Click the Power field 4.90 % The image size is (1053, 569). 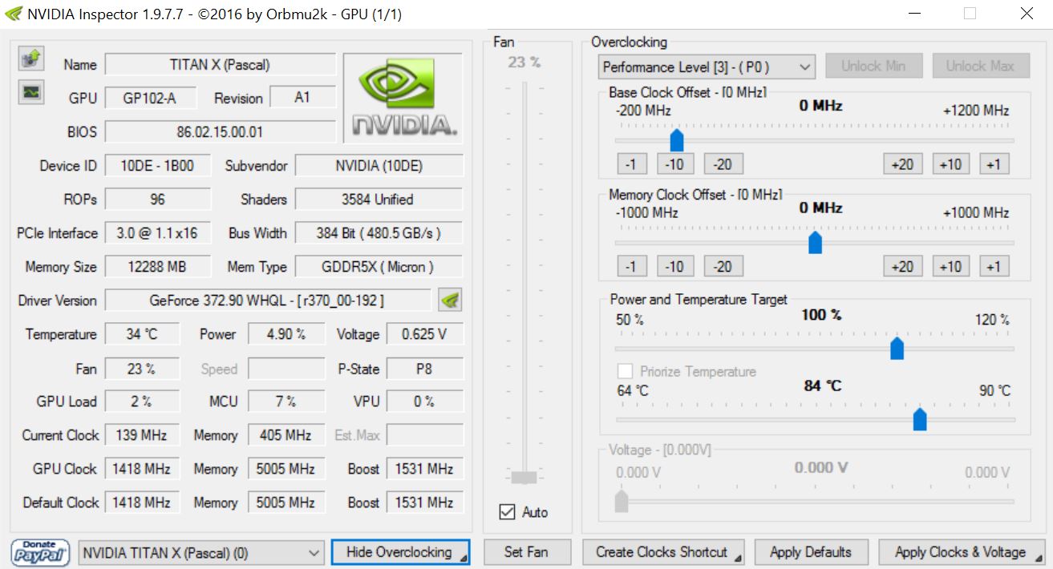click(286, 333)
